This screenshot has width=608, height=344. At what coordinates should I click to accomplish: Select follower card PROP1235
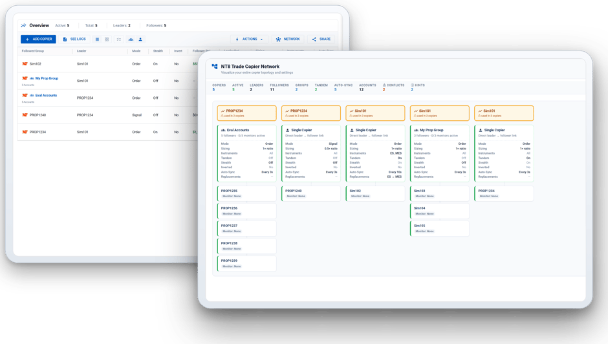(x=247, y=193)
